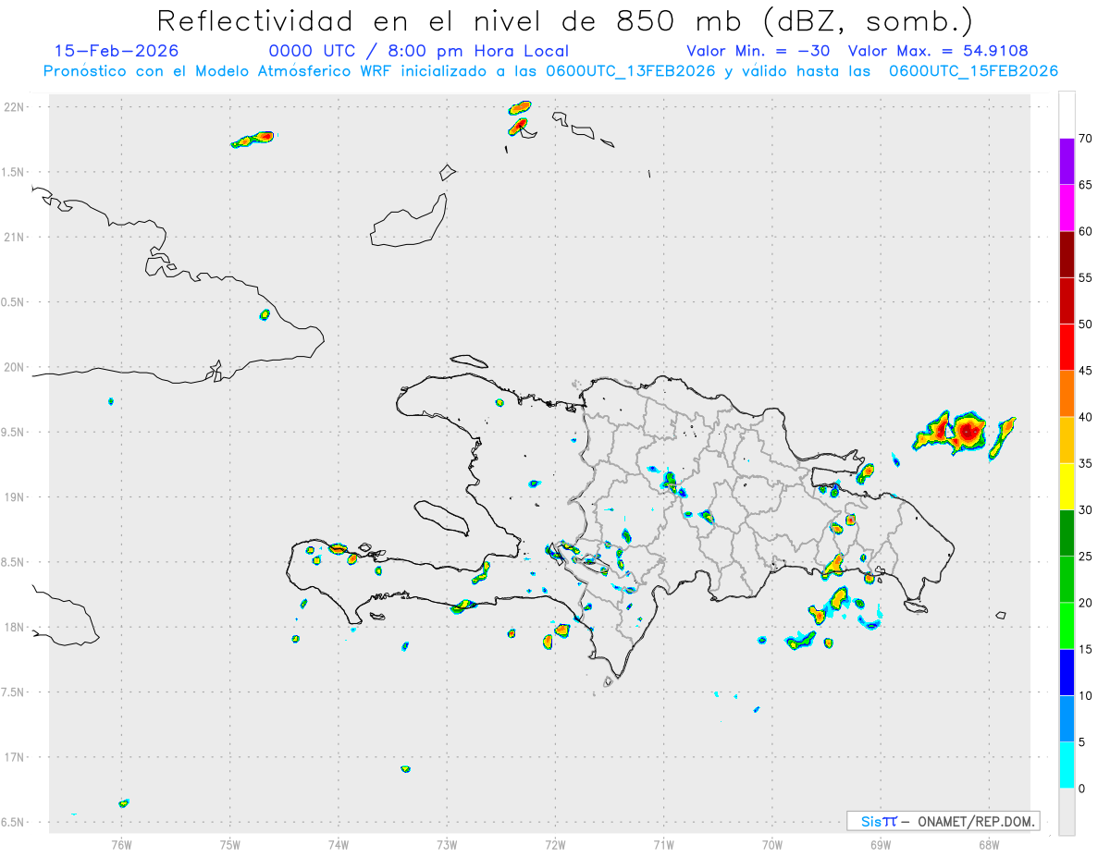Click the '18N' latitude axis label
Viewport: 1110px width, 857px height.
15,628
